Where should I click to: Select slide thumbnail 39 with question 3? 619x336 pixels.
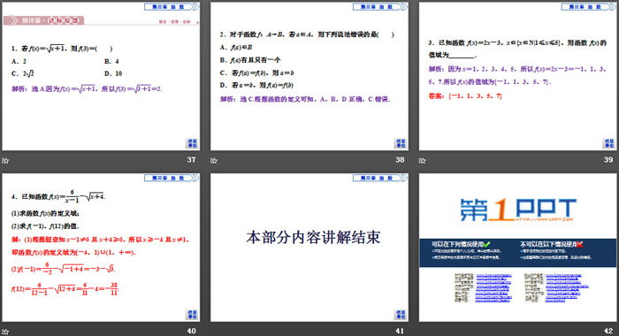tap(518, 76)
